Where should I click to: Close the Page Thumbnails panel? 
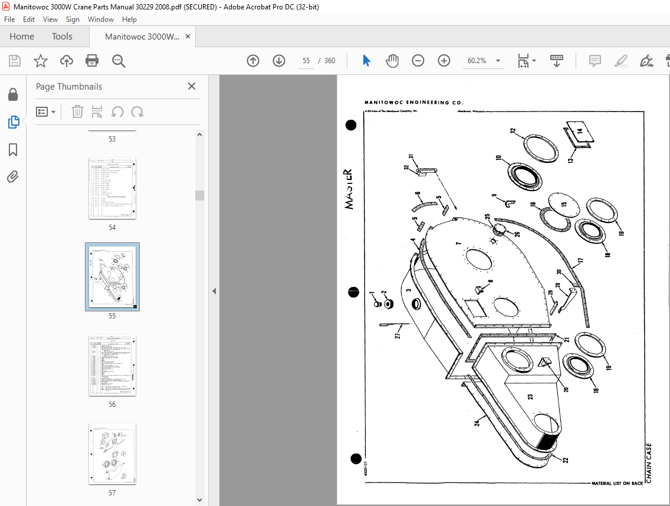[x=192, y=86]
